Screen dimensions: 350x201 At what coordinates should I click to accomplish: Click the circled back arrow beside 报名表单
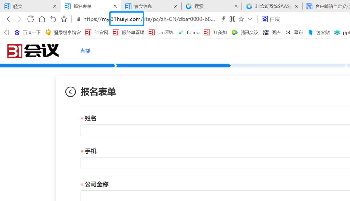70,92
